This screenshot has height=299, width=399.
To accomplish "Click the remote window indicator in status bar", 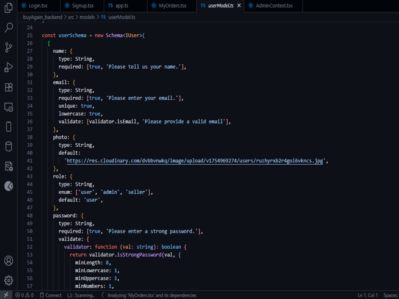I will coord(6,295).
